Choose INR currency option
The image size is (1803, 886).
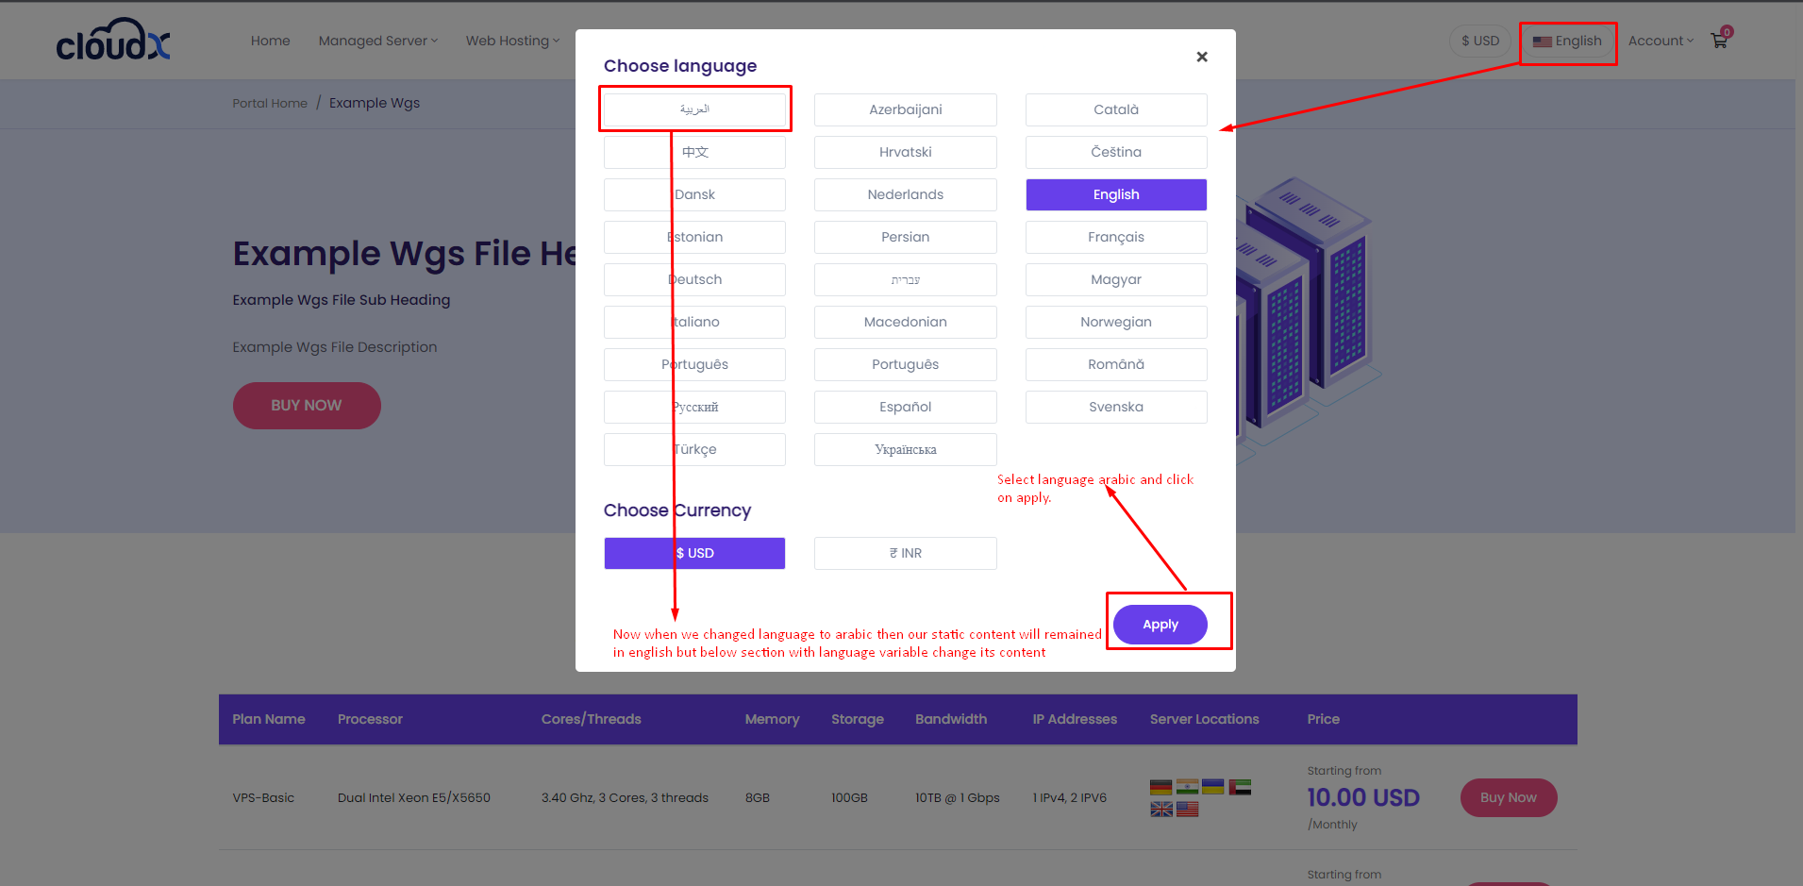tap(905, 553)
